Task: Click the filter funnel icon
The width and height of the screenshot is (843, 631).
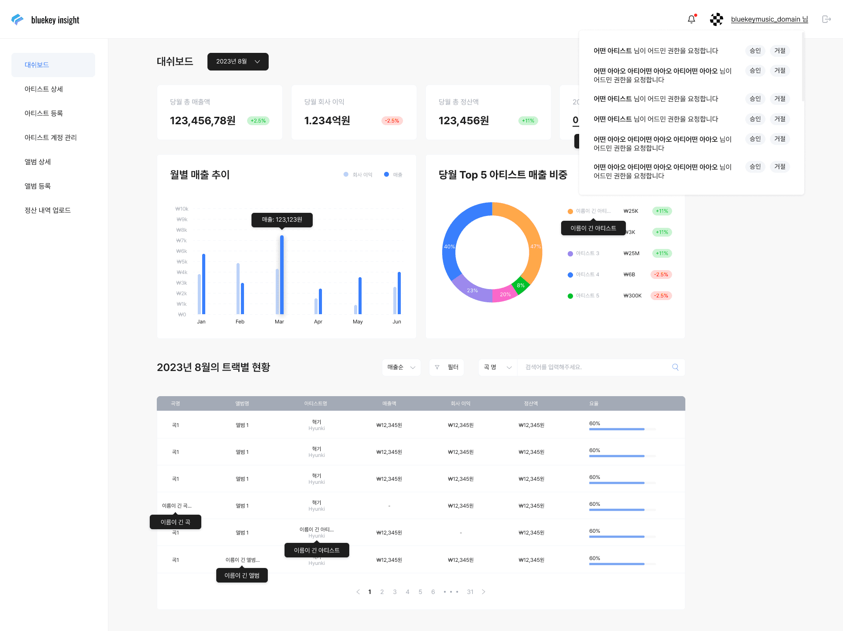Action: click(437, 367)
